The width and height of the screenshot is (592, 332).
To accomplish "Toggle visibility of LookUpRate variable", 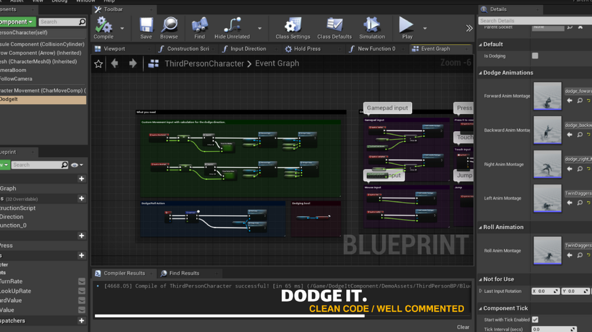I will (x=81, y=291).
